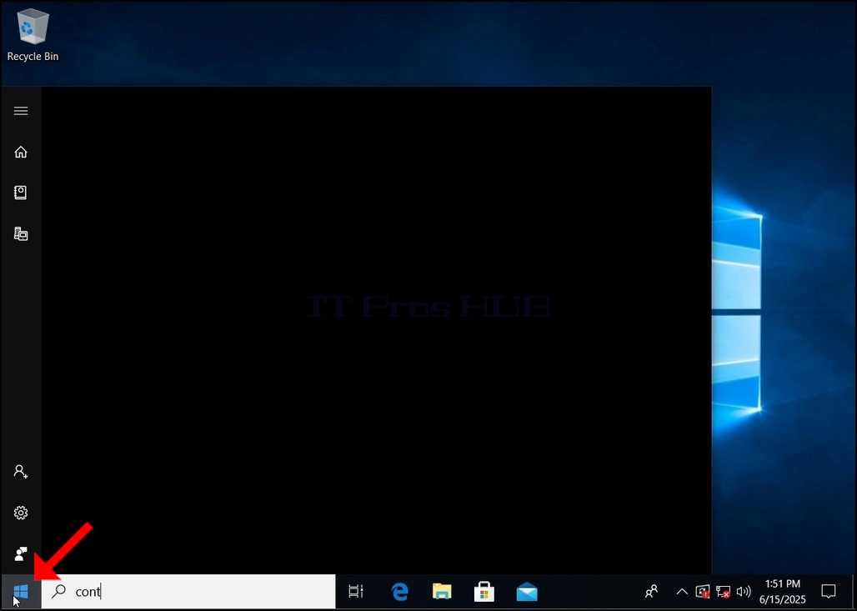Show hidden tray icons chevron

(x=682, y=591)
